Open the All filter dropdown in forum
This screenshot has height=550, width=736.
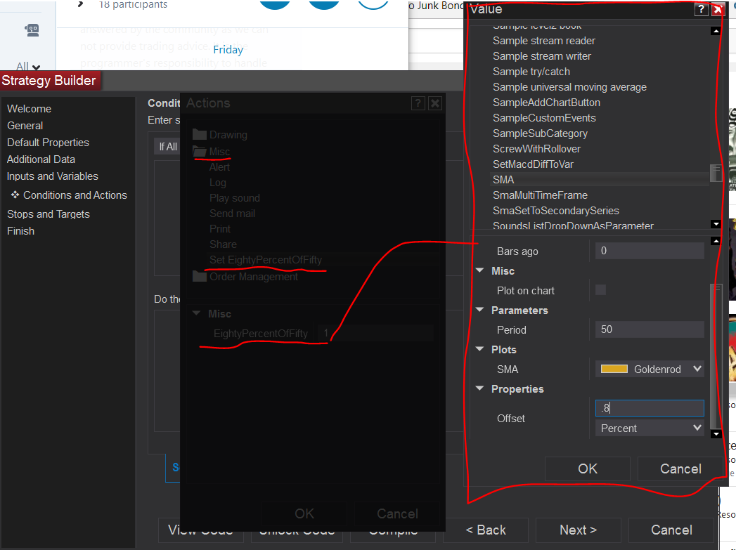point(27,67)
